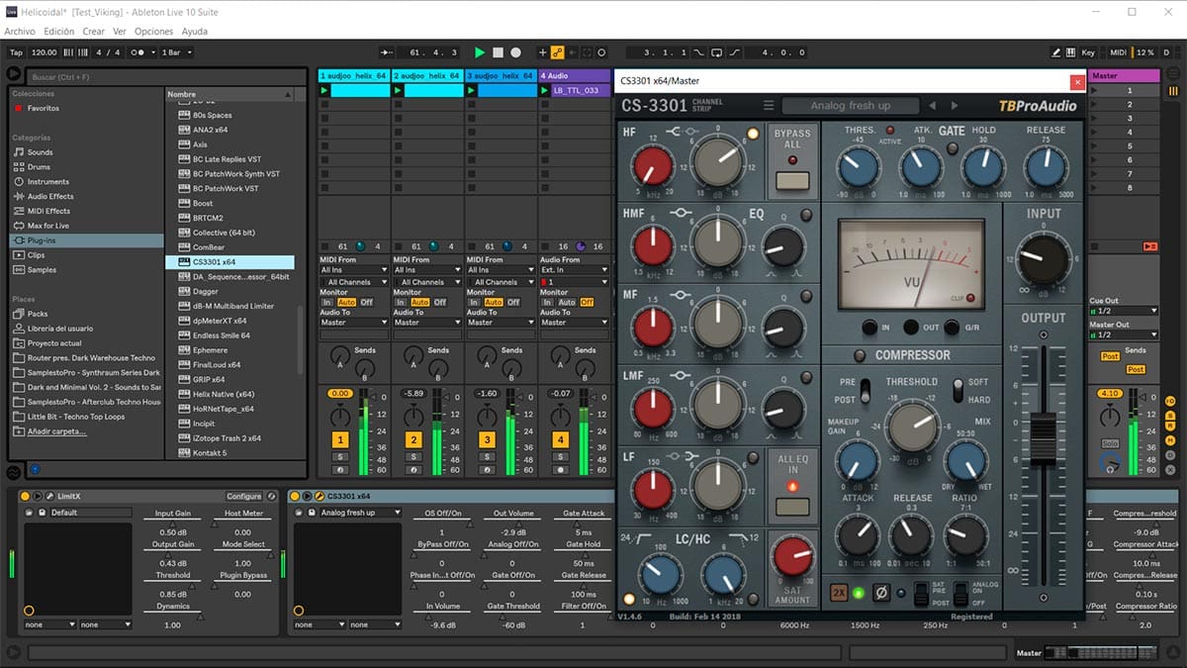Image resolution: width=1187 pixels, height=668 pixels.
Task: Click the Key map mode button
Action: click(1088, 52)
